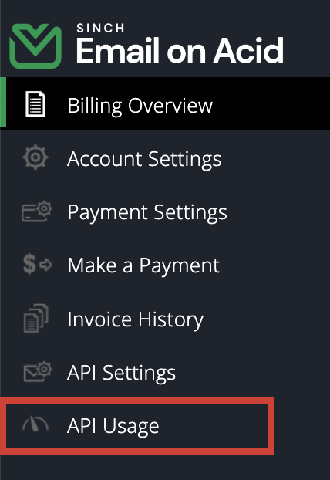Select the Make a Payment text

coord(143,265)
